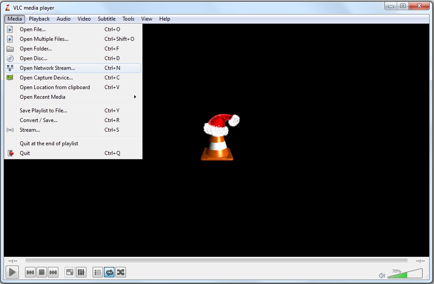This screenshot has height=284, width=434.
Task: Open the View menu
Action: tap(147, 19)
